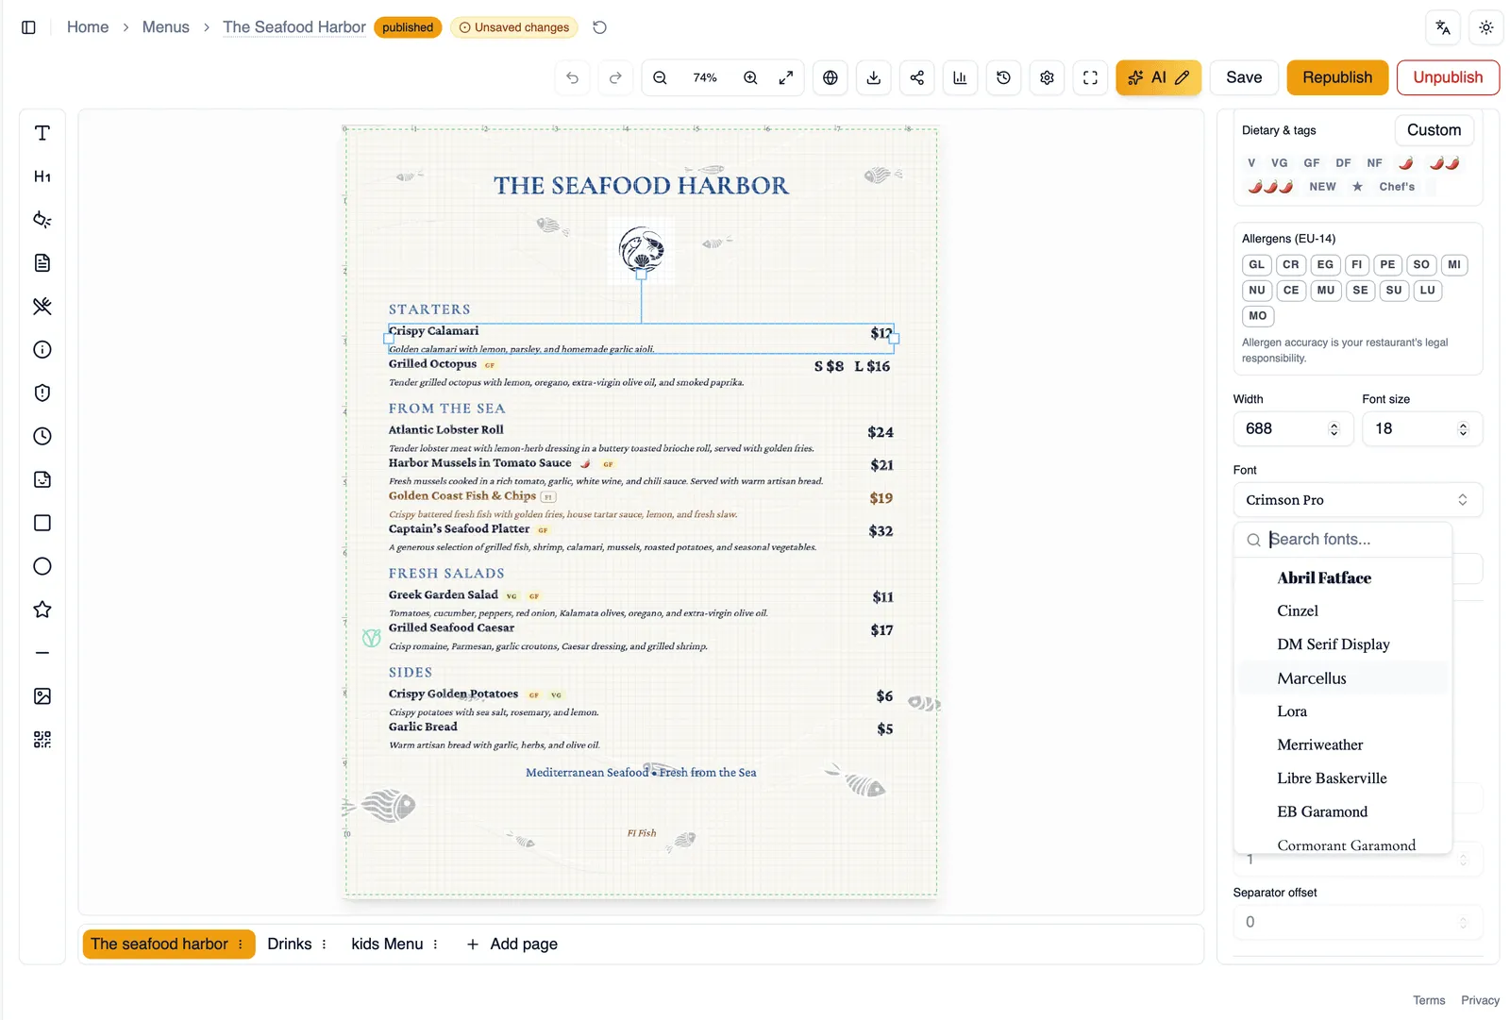Undo the last change
The image size is (1510, 1020).
(573, 77)
